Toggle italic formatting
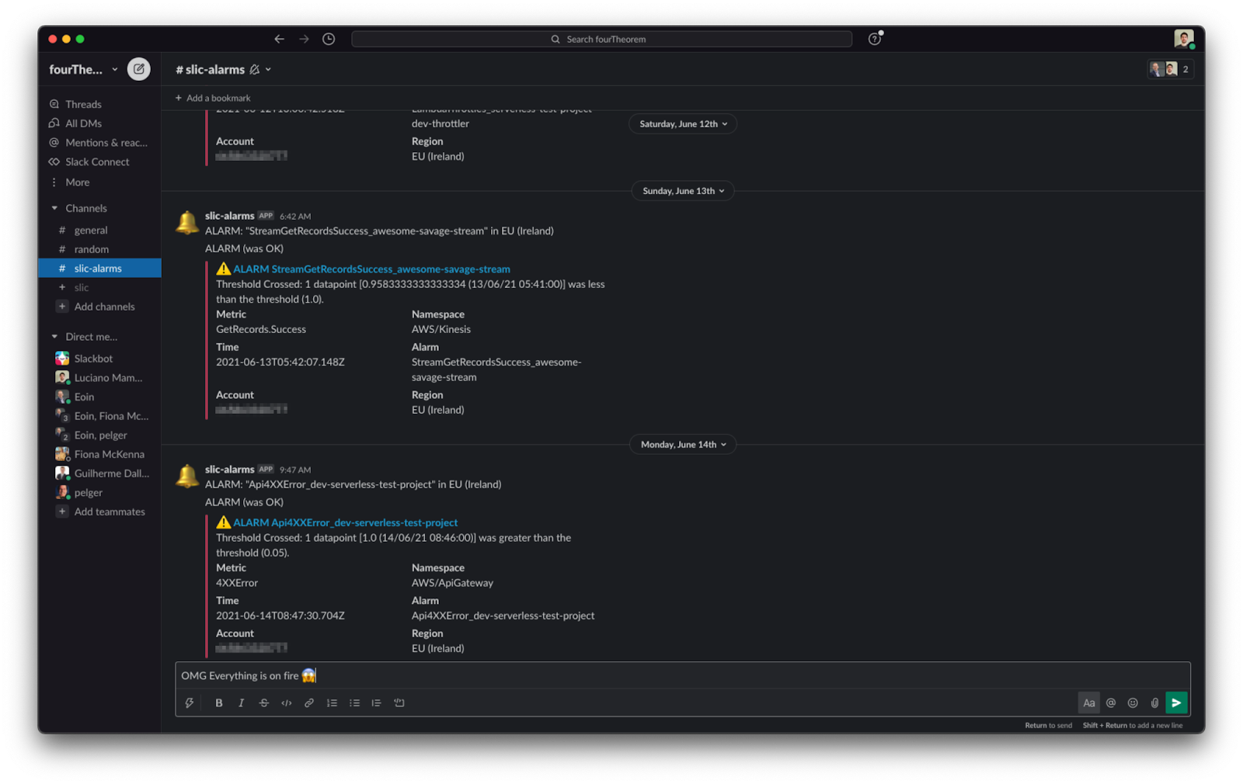The height and width of the screenshot is (784, 1243). pos(241,703)
